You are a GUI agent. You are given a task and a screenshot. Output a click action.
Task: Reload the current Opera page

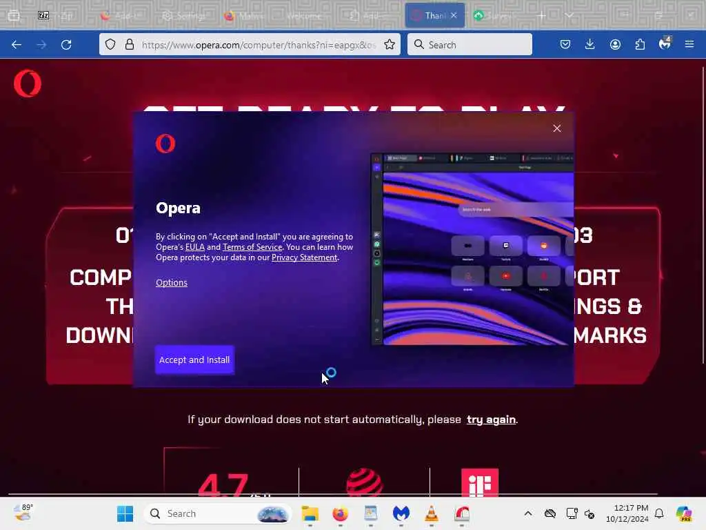point(66,45)
